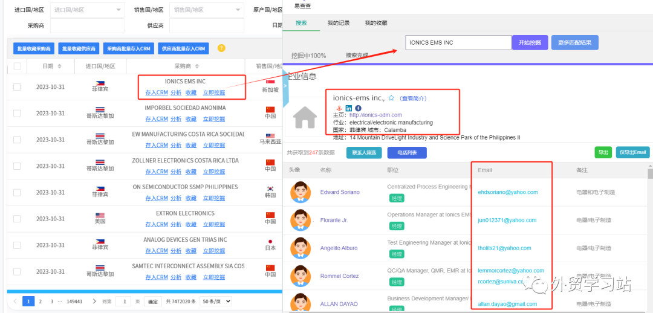Image resolution: width=653 pixels, height=313 pixels.
Task: Click the purple mining progress bar
Action: coord(467,64)
